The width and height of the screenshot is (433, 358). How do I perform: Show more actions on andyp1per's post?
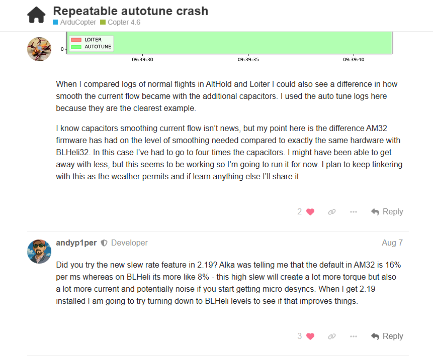pos(354,336)
